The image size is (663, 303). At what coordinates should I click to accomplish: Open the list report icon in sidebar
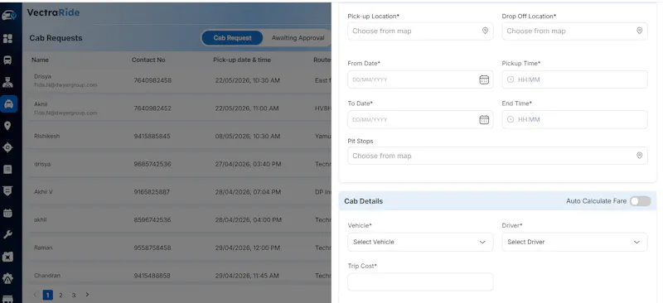click(7, 170)
